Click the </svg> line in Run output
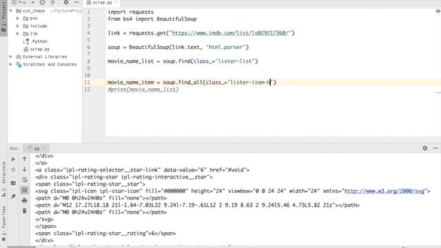This screenshot has width=441, height=248. (x=44, y=219)
